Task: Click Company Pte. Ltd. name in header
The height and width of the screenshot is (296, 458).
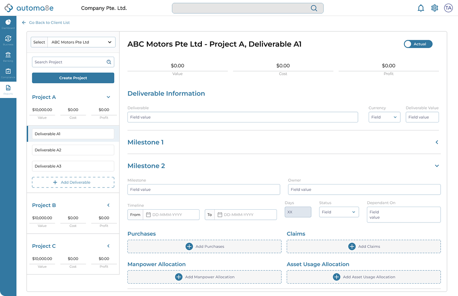Action: 104,8
